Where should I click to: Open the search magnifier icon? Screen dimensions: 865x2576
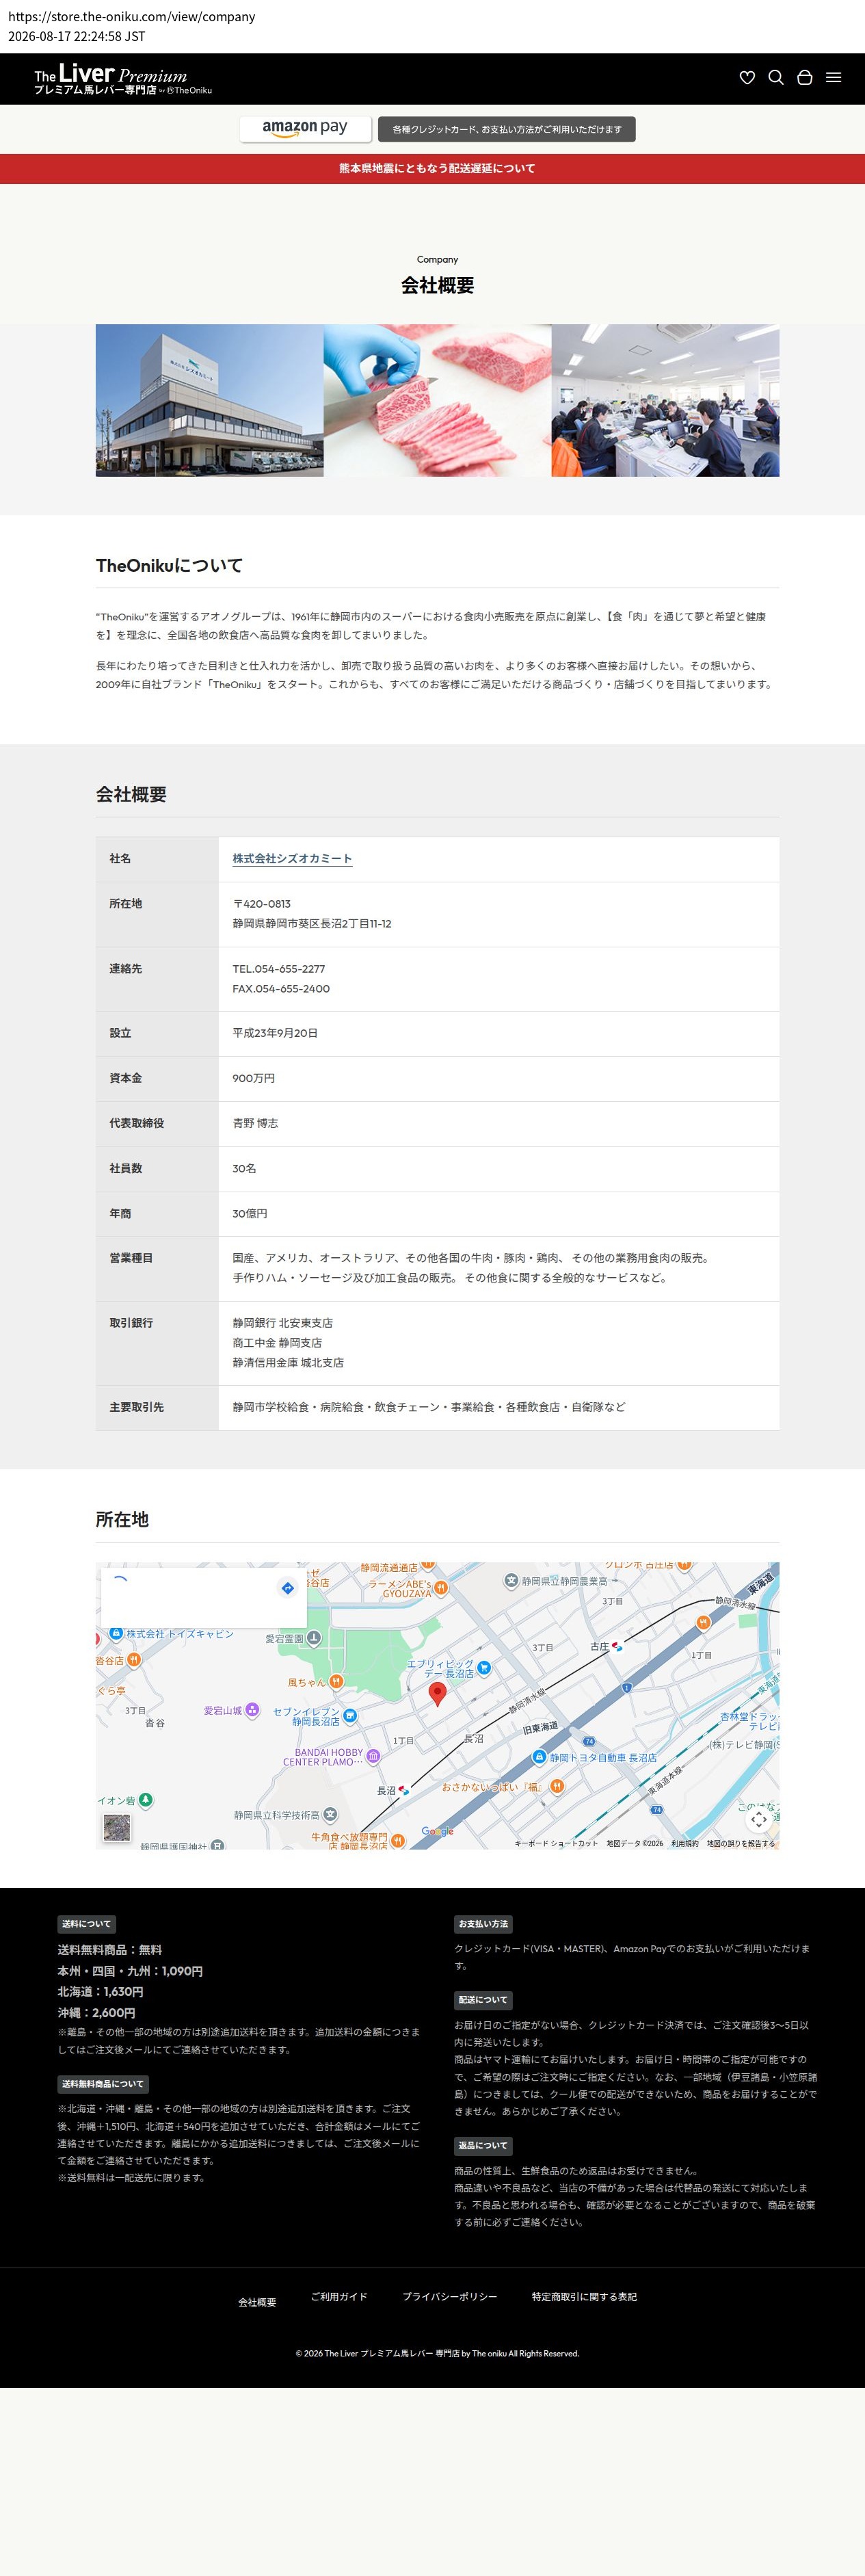tap(776, 78)
